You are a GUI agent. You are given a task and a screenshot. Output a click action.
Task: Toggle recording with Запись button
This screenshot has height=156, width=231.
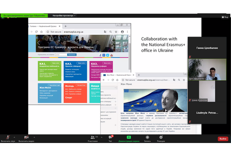147,138
